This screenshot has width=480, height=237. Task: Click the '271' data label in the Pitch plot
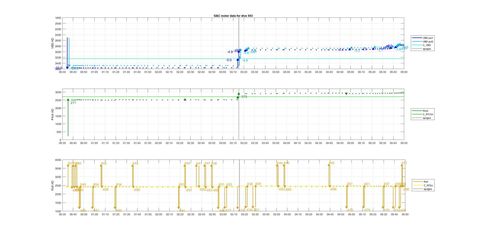(73, 103)
